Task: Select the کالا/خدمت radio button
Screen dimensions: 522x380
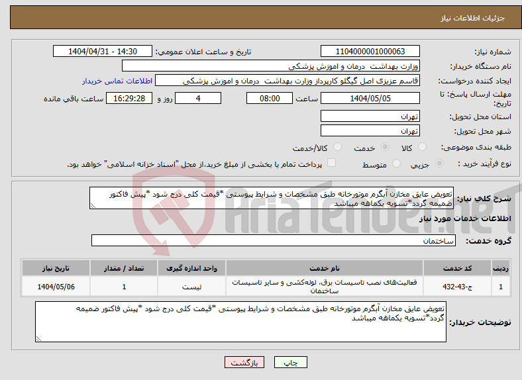Action: 337,147
